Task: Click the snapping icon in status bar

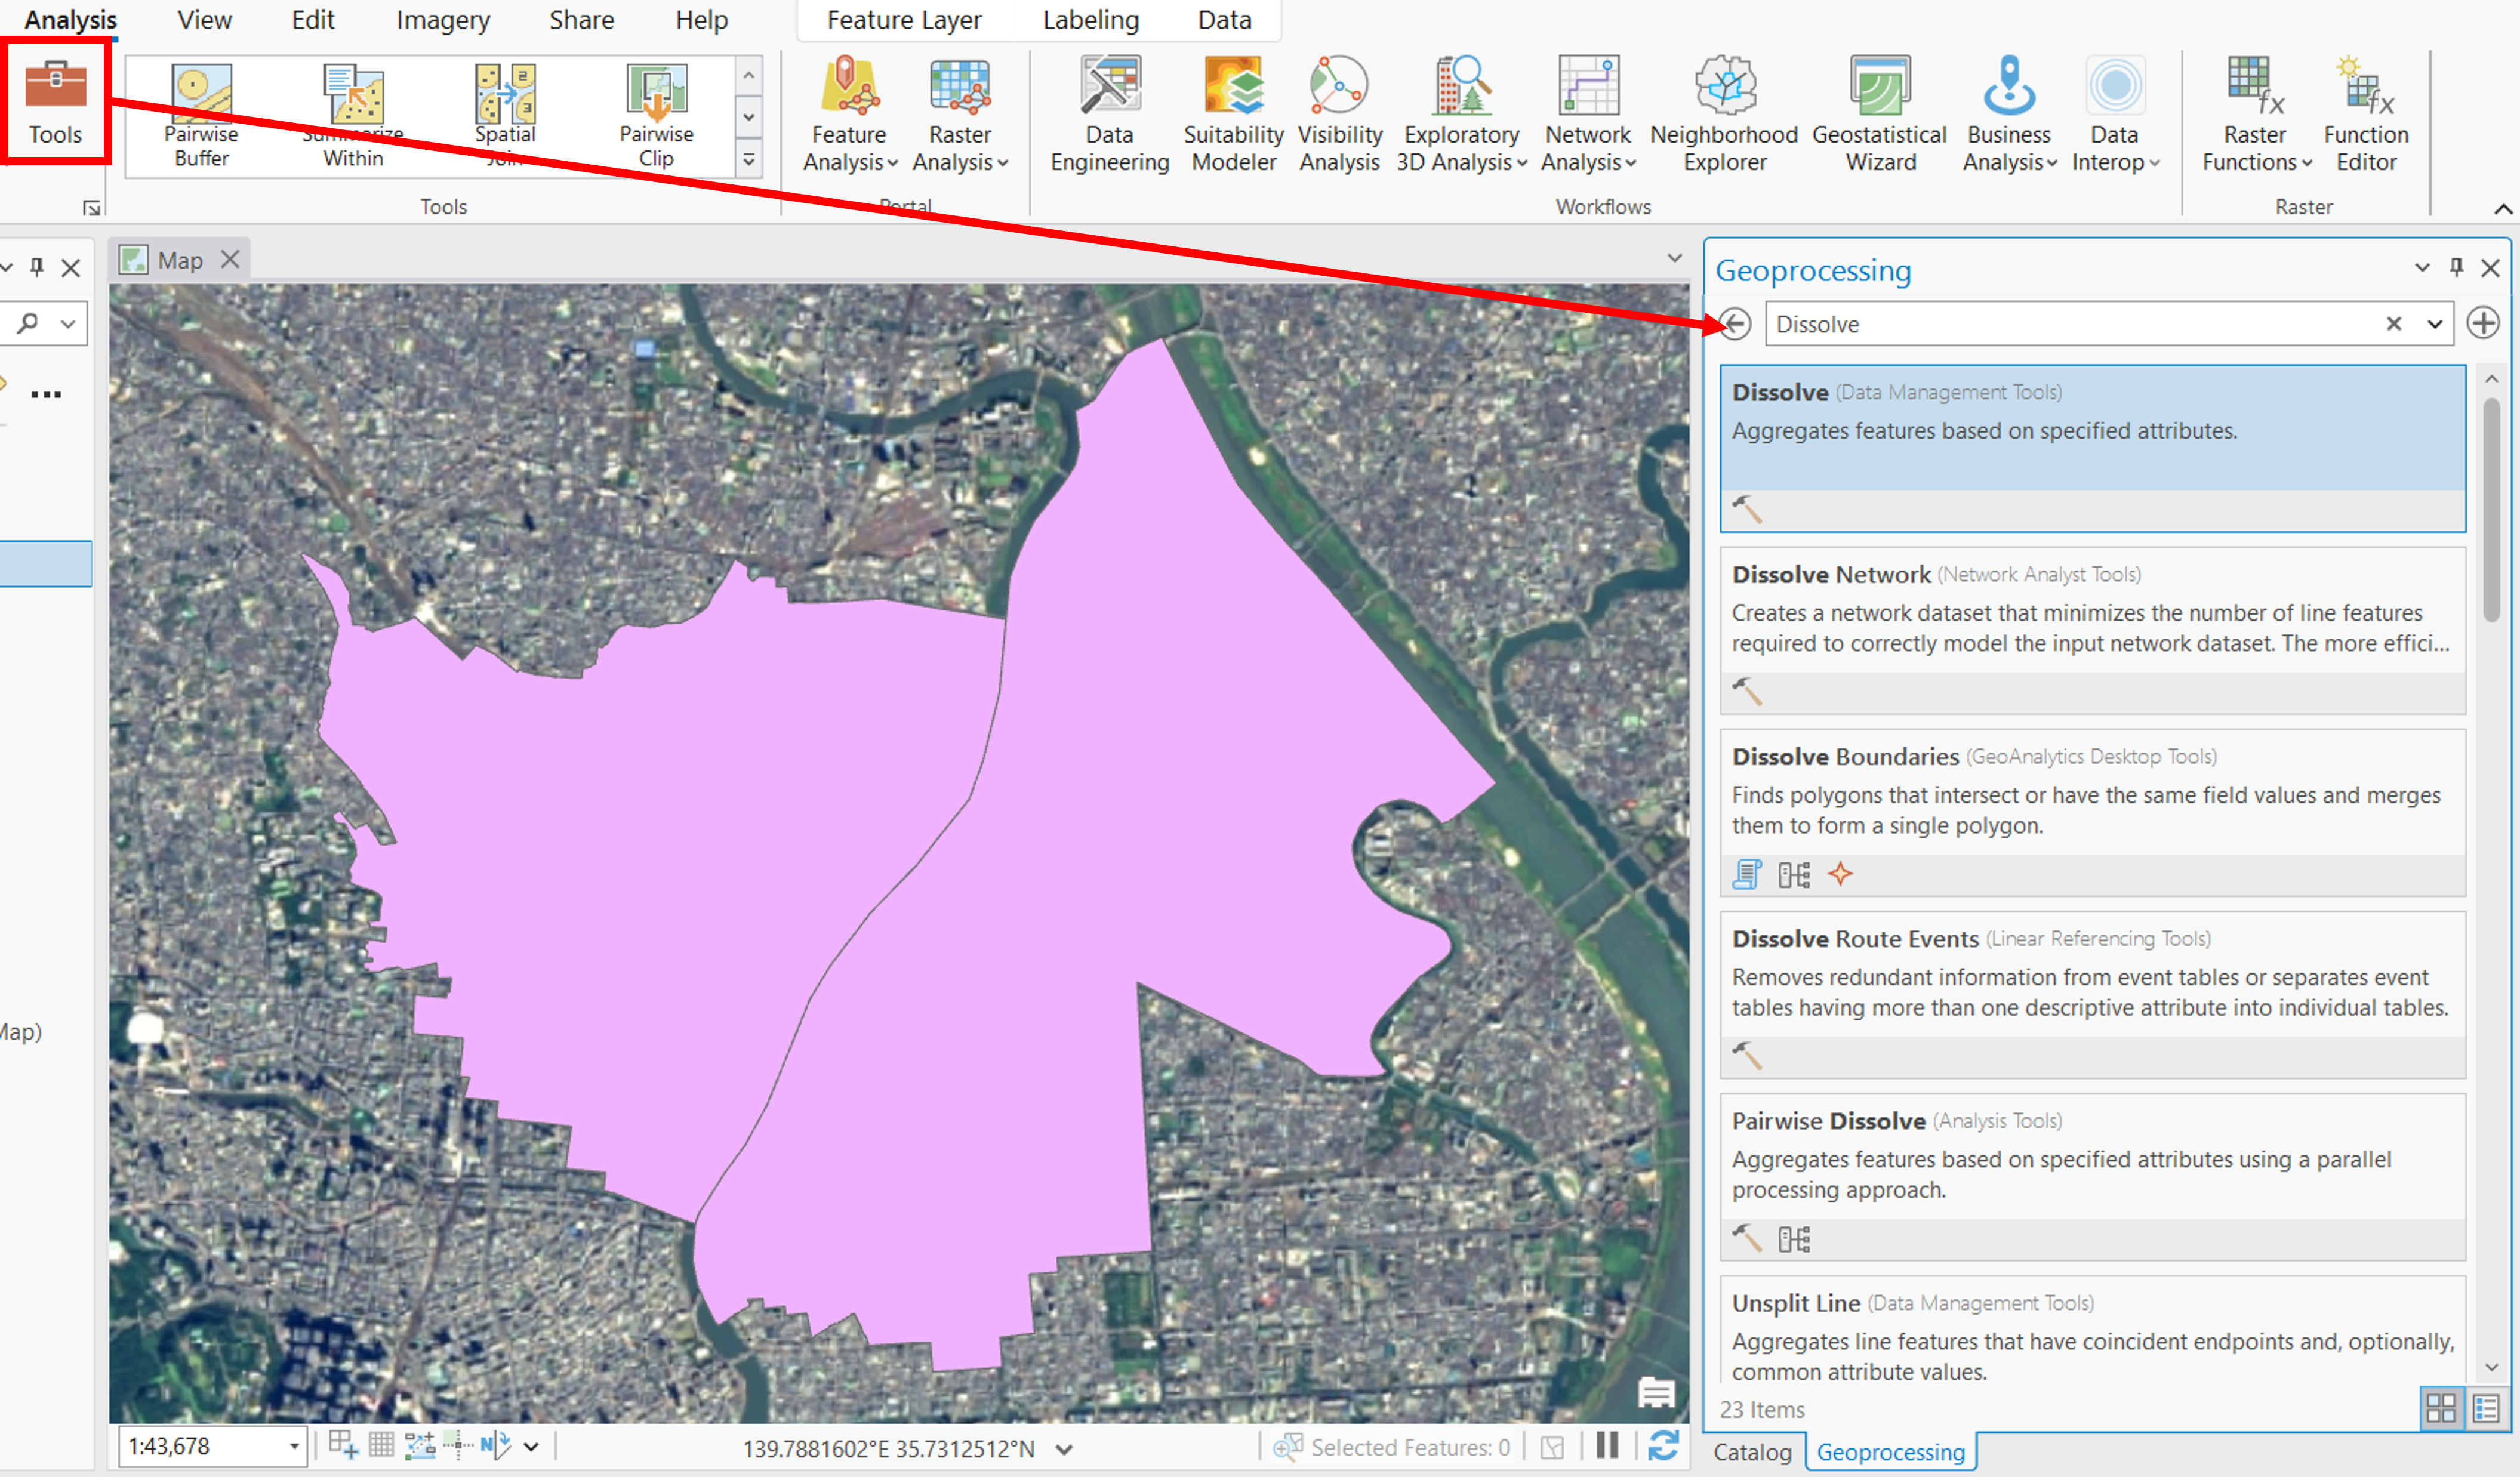Action: [343, 1445]
